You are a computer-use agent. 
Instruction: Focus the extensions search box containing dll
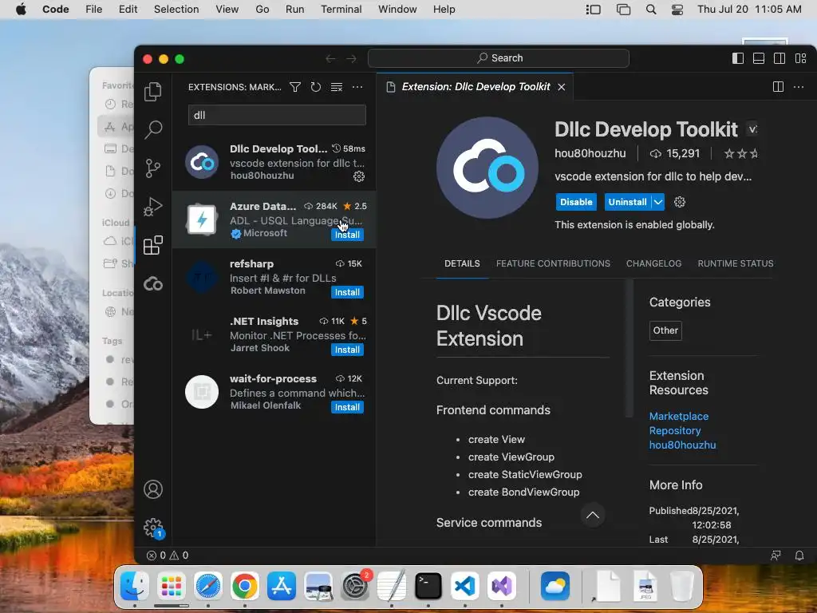277,115
